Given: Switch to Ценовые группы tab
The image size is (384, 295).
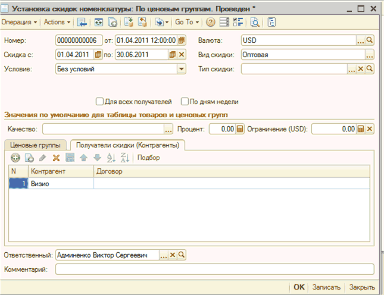Looking at the screenshot, I should [35, 145].
